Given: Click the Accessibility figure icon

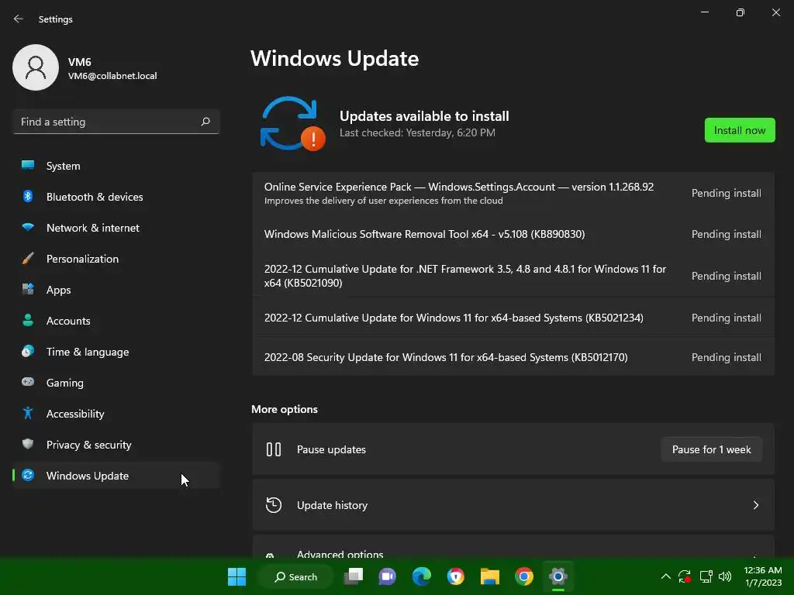Looking at the screenshot, I should pos(28,414).
